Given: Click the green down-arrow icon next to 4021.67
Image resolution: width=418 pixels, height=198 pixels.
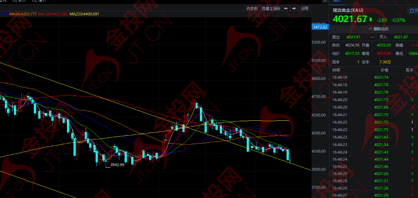Looking at the screenshot, I should click(x=370, y=20).
